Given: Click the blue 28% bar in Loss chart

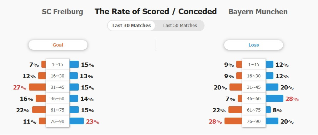Looking at the screenshot, I should click(274, 98).
